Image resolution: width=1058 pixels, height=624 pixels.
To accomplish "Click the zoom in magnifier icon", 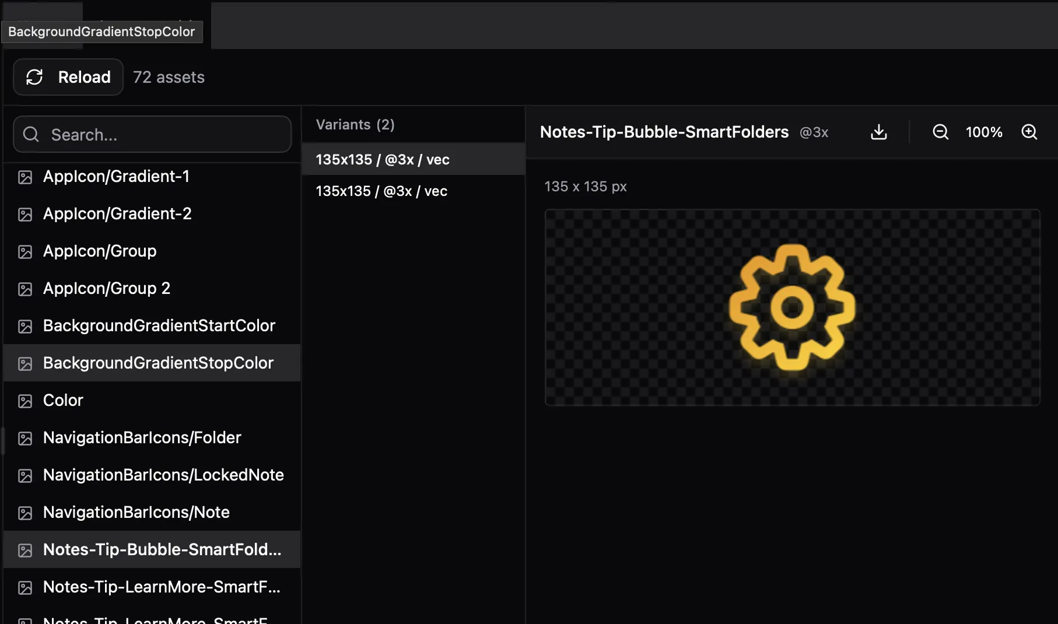I will pyautogui.click(x=1029, y=132).
